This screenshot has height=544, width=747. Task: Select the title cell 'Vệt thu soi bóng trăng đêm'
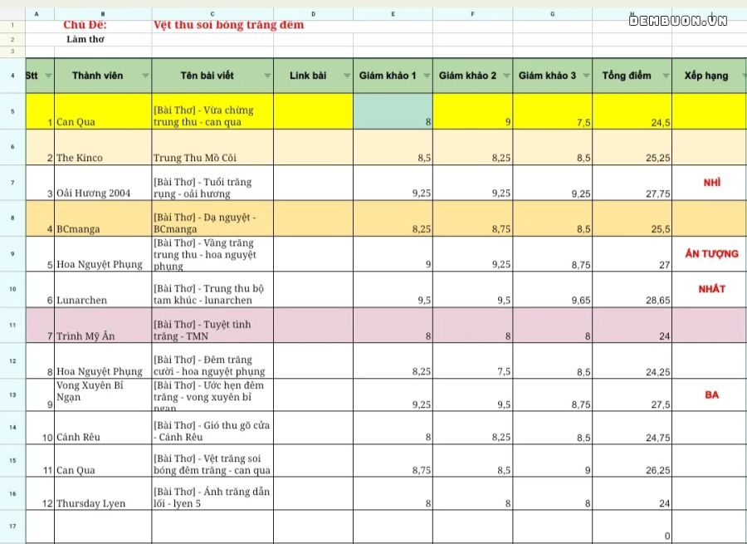[x=229, y=25]
